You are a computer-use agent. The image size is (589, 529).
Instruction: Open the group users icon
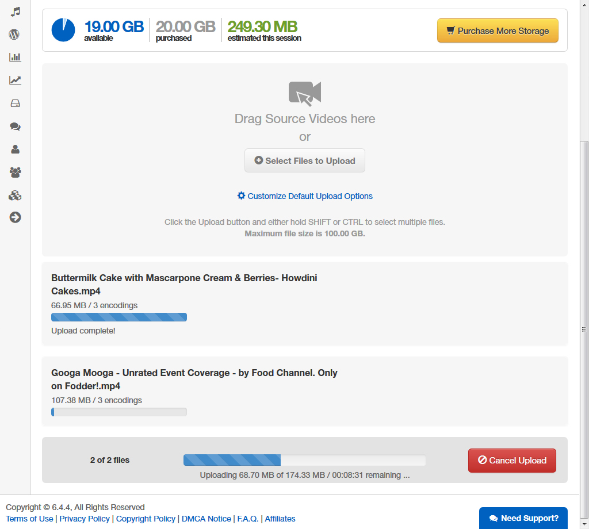coord(15,172)
